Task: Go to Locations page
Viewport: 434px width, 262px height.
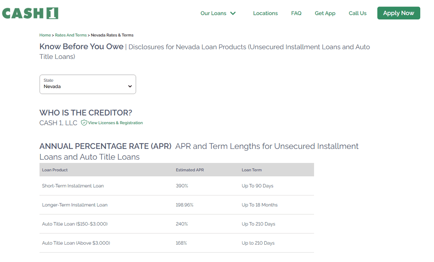Action: coord(265,13)
